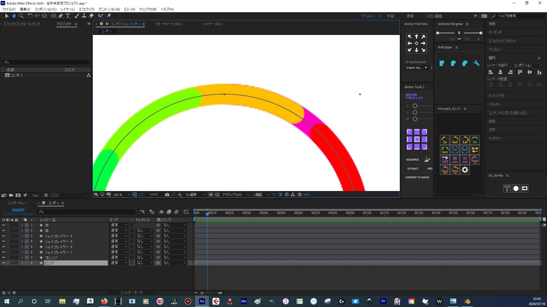The image size is (547, 307).
Task: Select the Pen tool in toolbar
Action: (x=60, y=16)
